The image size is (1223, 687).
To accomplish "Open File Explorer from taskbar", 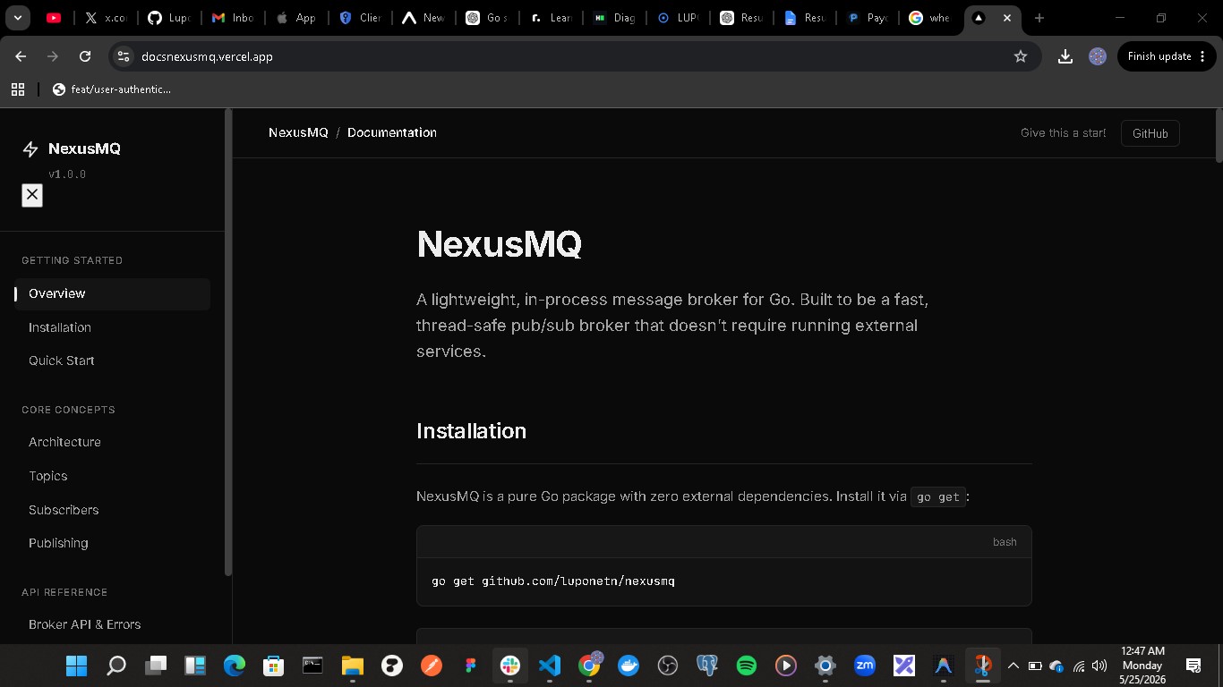I will tap(352, 666).
